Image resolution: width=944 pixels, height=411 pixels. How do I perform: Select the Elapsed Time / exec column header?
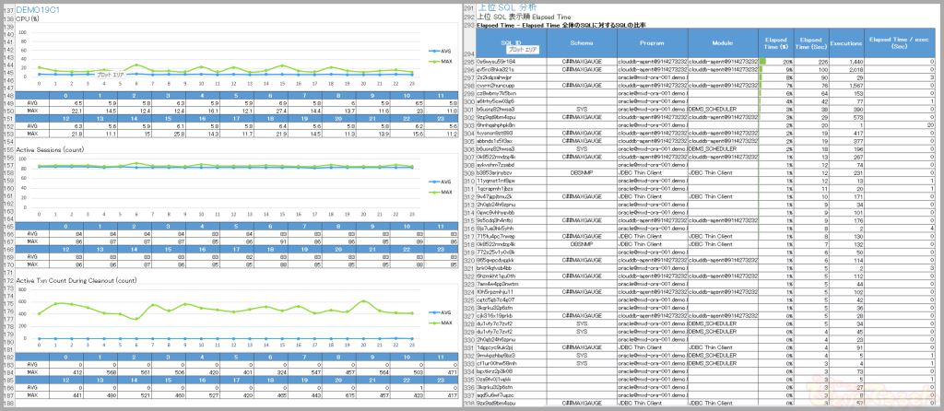pos(901,44)
